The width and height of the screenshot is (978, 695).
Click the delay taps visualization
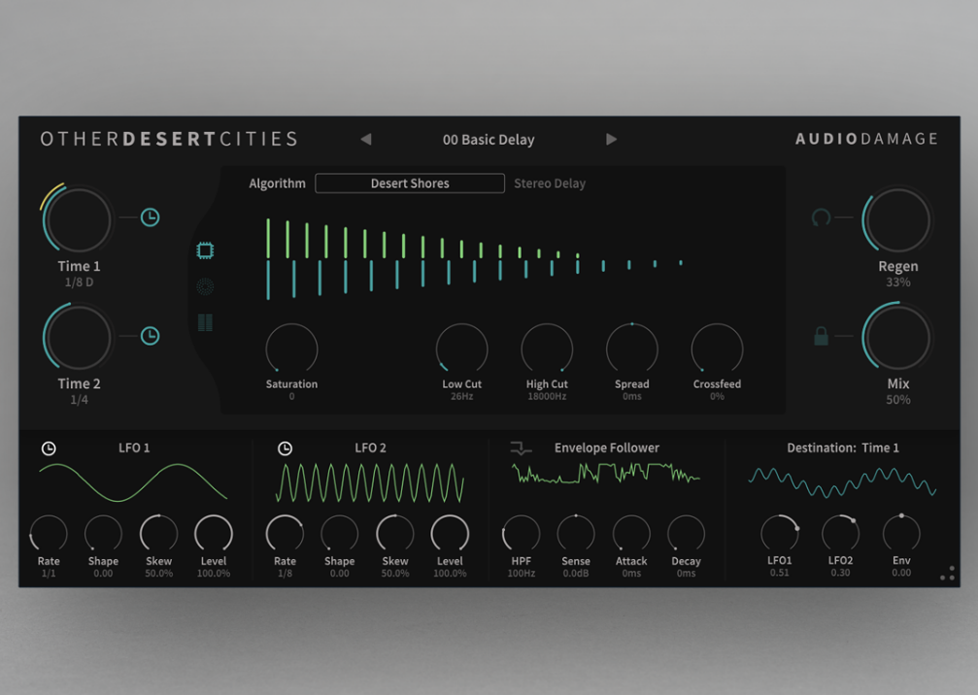[474, 258]
